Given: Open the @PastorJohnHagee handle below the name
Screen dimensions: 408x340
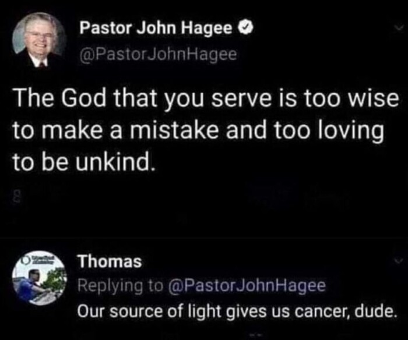Looking at the screenshot, I should 158,54.
